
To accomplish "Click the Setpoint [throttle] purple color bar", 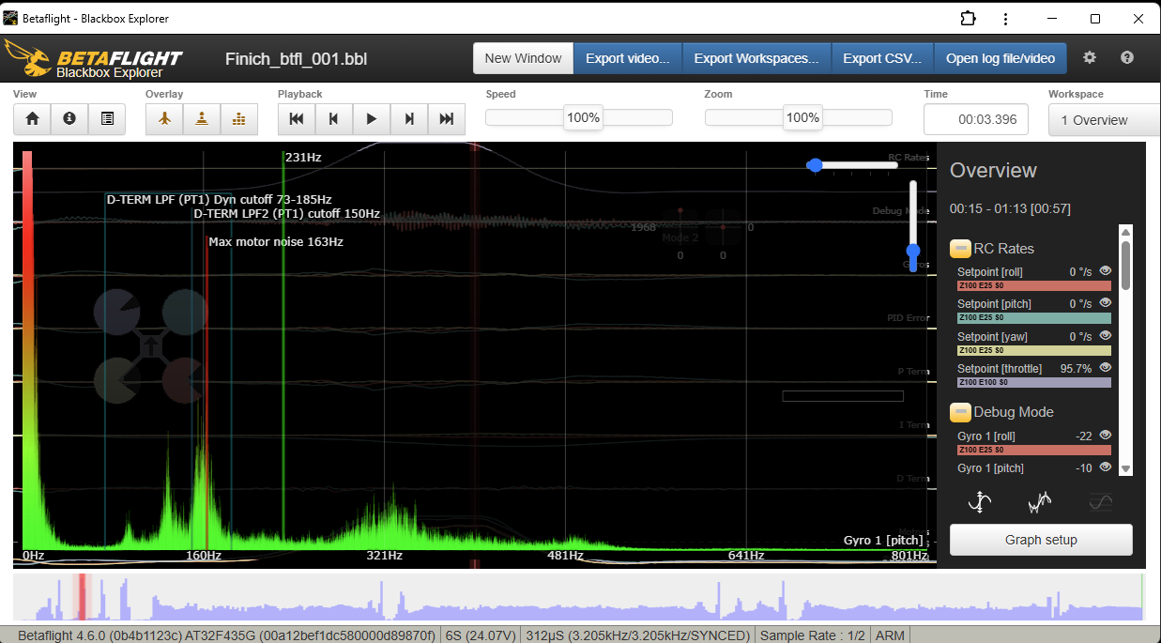I will point(1034,382).
